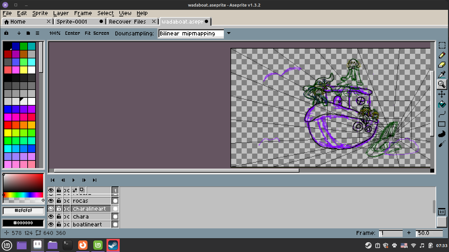Select the Rectangular Marquee tool
This screenshot has width=449, height=252.
(442, 45)
